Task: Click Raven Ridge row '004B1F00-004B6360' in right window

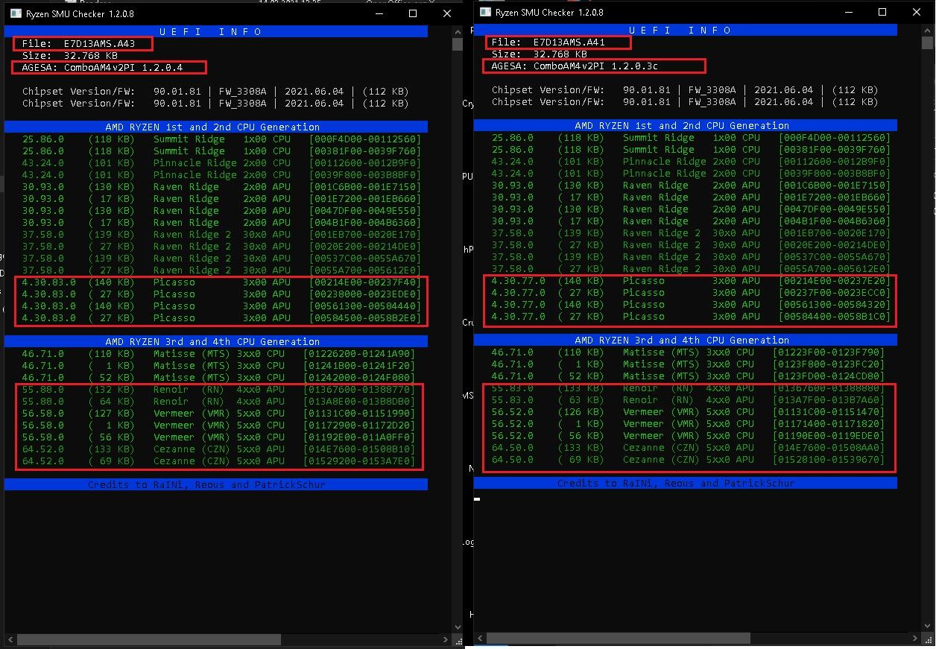Action: point(691,221)
